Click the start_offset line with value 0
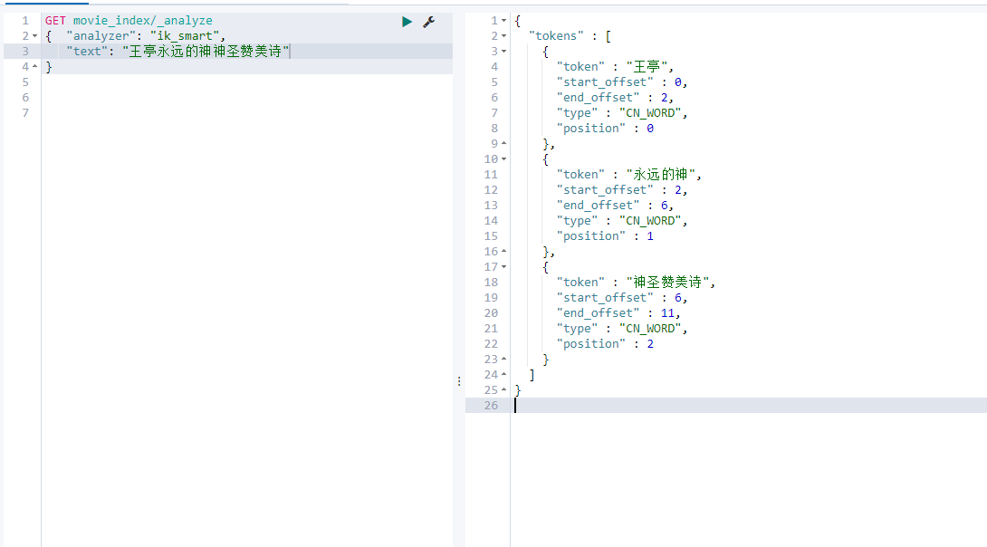 621,82
